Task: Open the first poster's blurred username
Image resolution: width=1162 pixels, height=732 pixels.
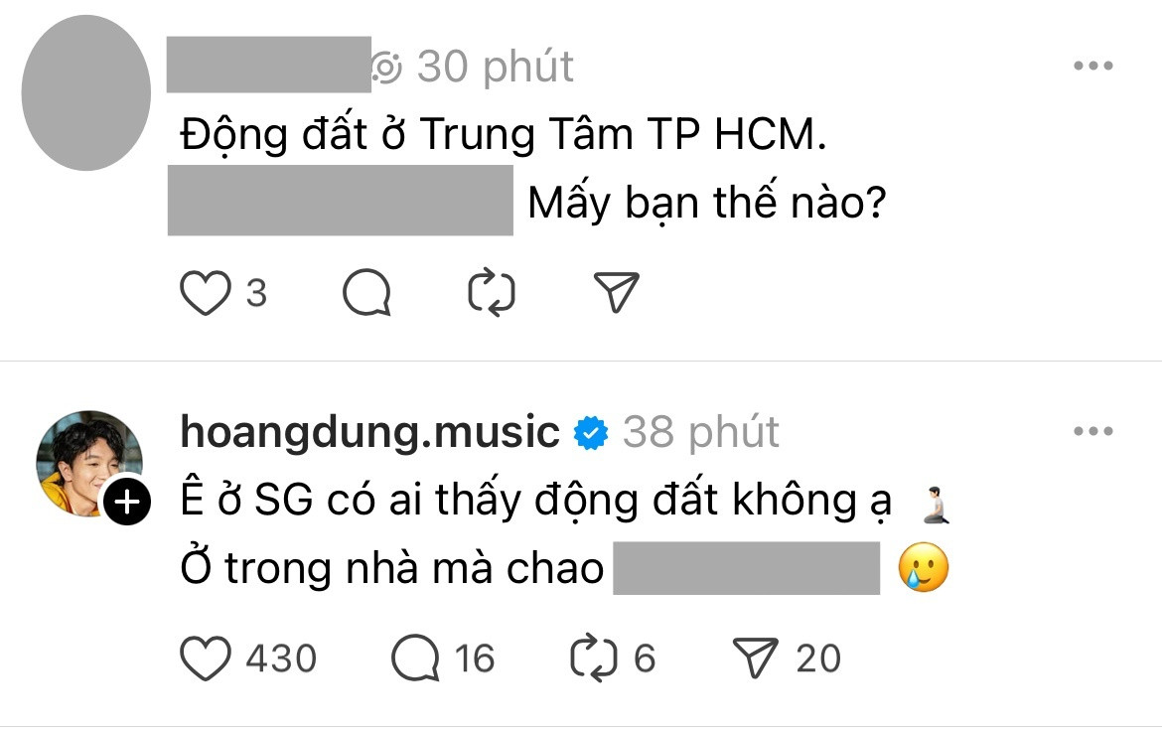Action: point(268,65)
